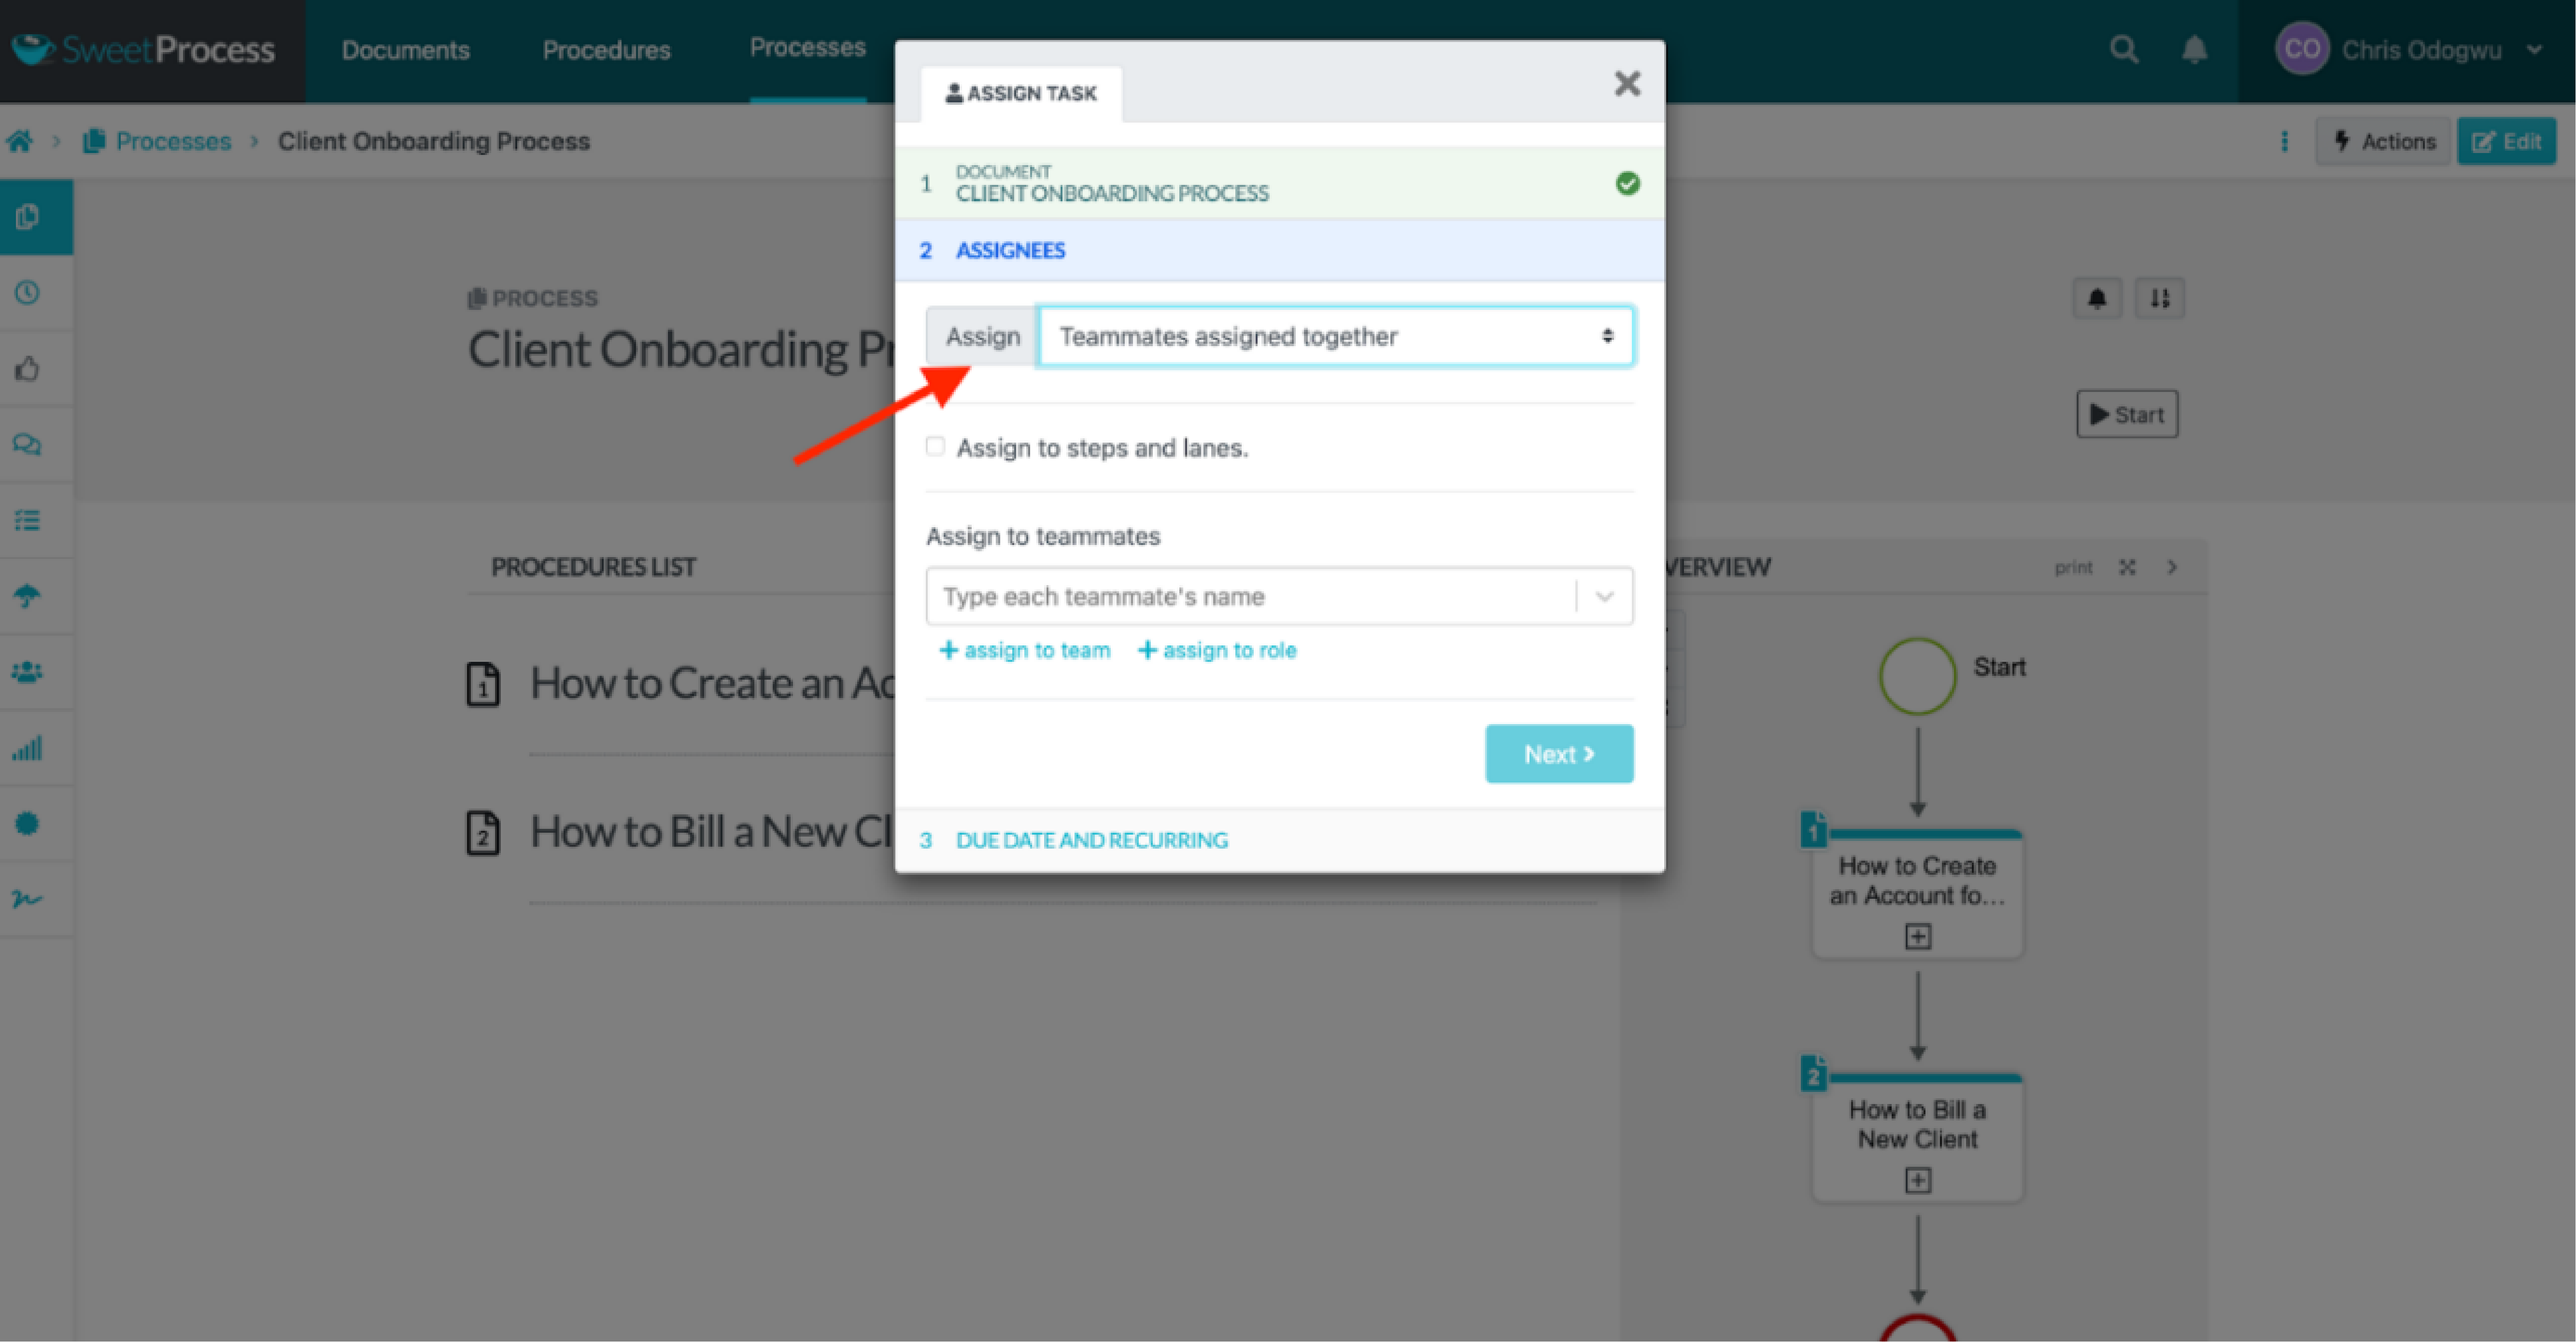Check 'Assign to steps and lanes' box
2576x1342 pixels.
935,447
